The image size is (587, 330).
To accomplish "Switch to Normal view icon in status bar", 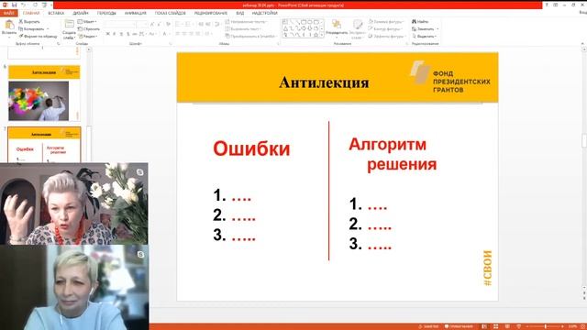I will click(484, 326).
